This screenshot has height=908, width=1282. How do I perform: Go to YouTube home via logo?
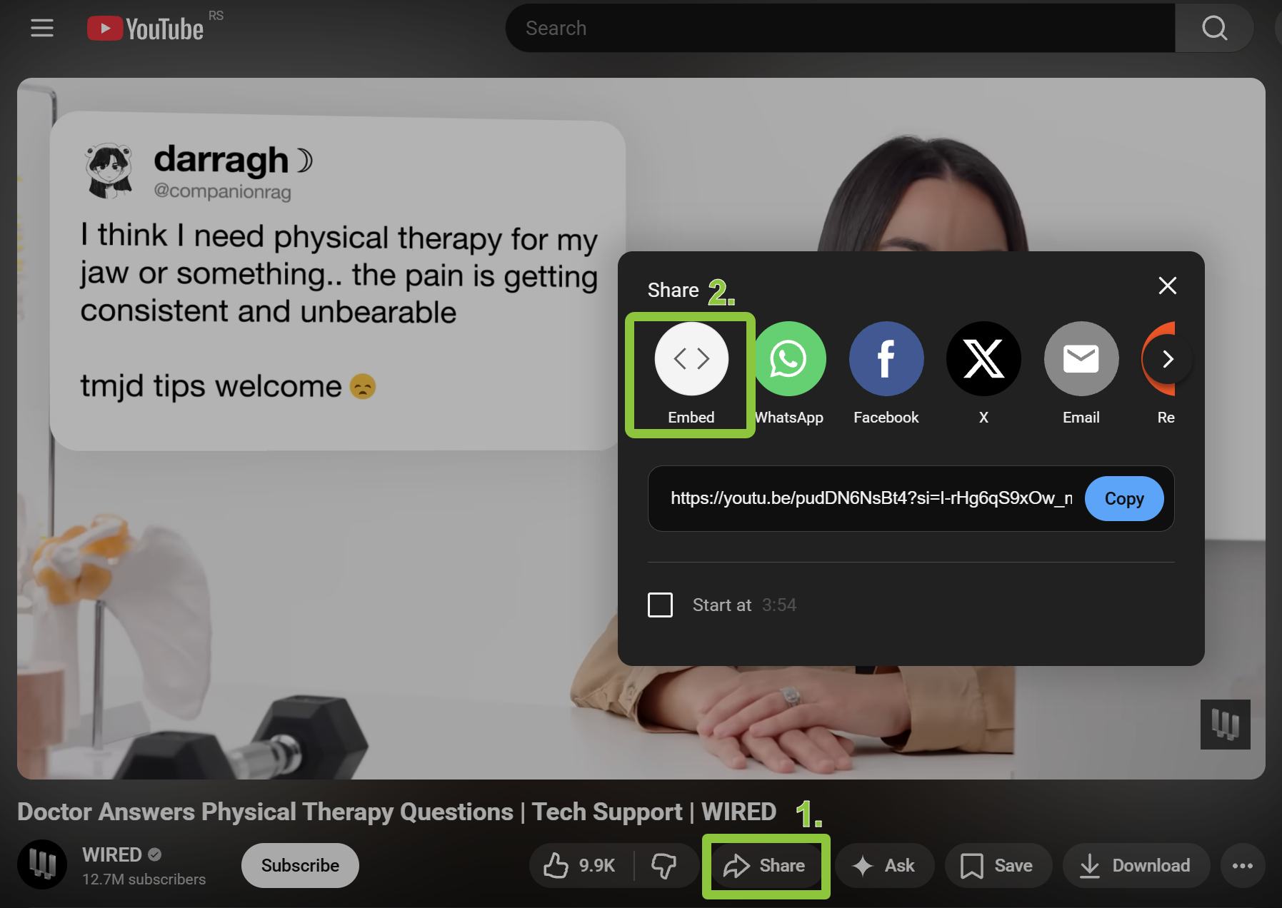coord(145,29)
